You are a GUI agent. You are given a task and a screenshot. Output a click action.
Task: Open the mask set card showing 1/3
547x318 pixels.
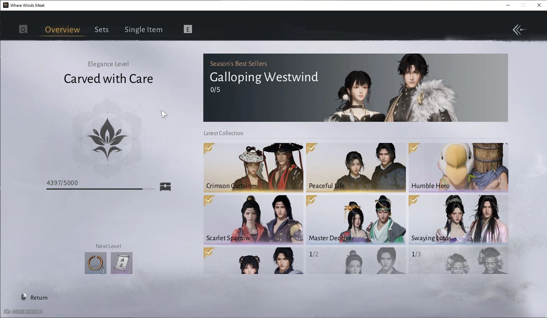[459, 261]
